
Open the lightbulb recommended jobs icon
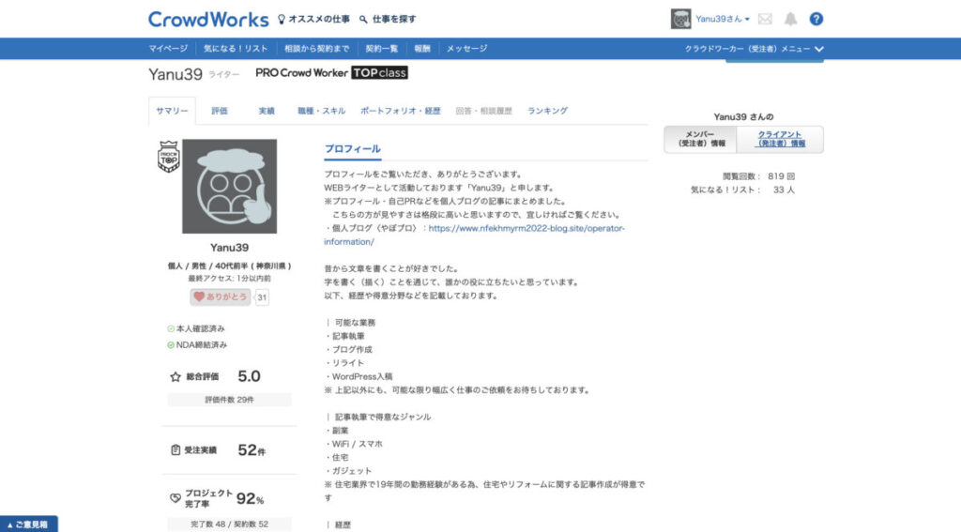click(282, 19)
